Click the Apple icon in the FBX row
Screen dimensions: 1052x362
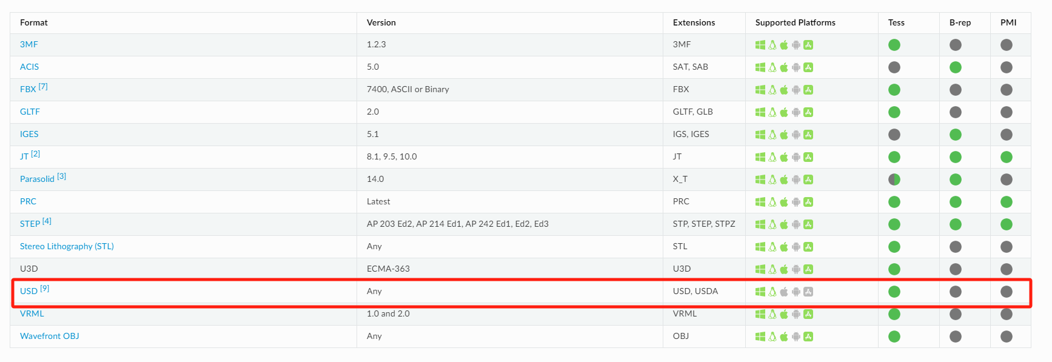click(x=784, y=90)
